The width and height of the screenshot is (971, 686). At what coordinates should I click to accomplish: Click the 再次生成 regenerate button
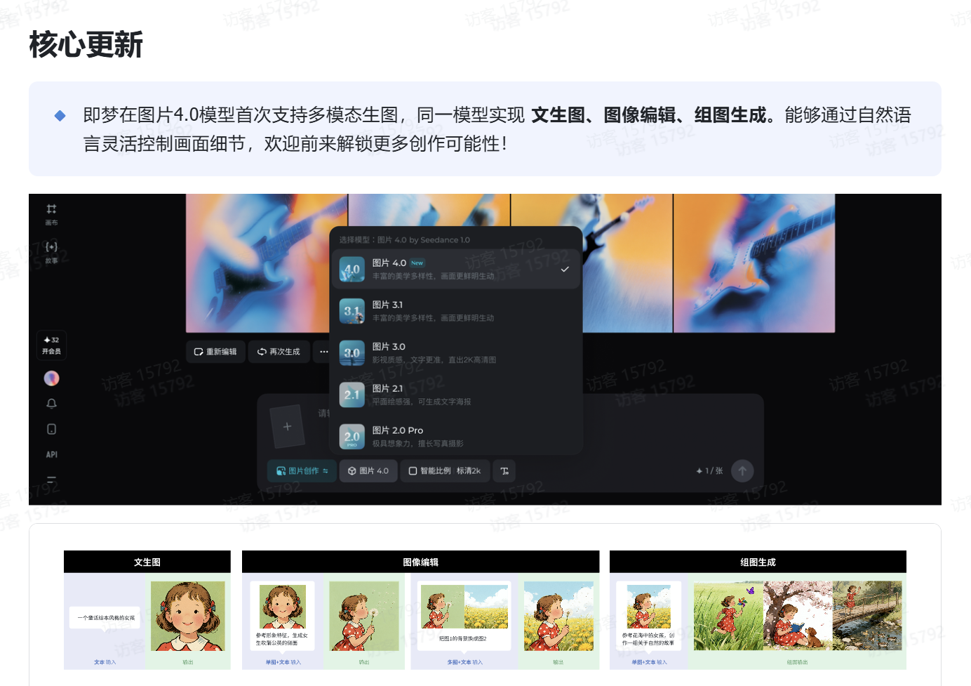point(279,351)
